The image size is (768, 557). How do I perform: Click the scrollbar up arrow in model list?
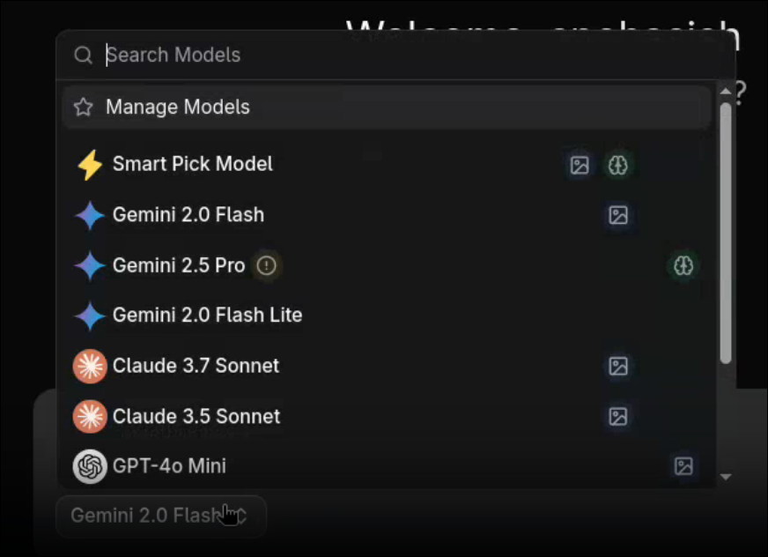[x=726, y=91]
